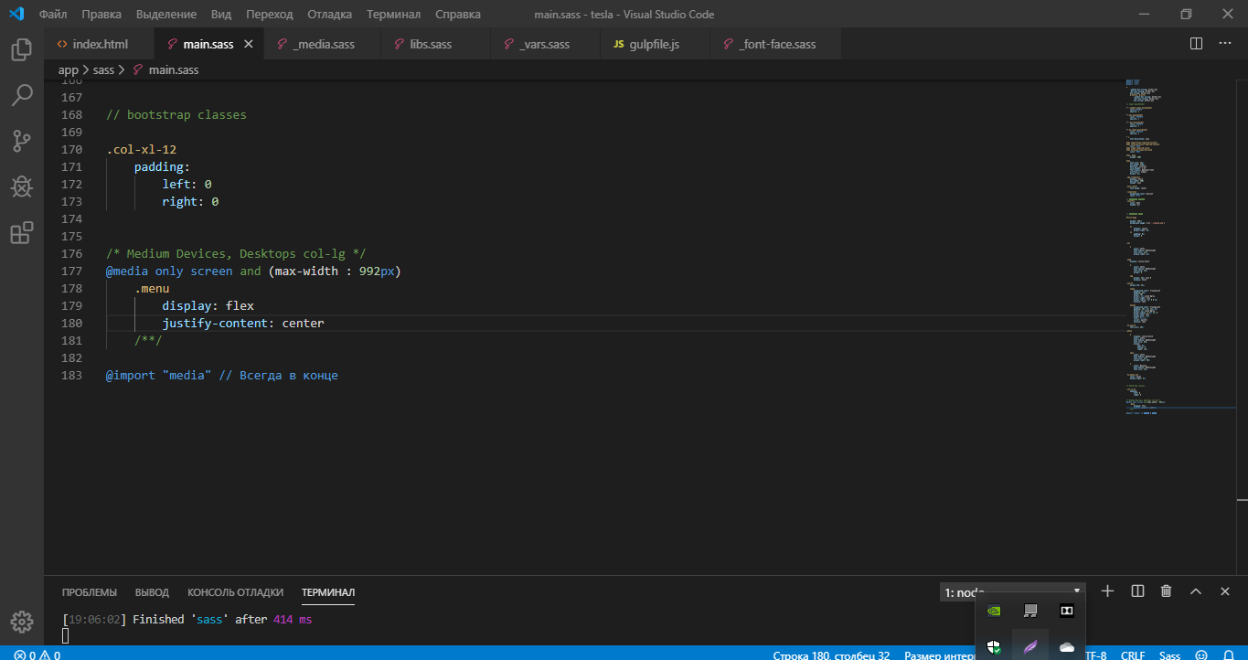Open the Manage gear menu
Image resolution: width=1248 pixels, height=660 pixels.
[x=22, y=621]
